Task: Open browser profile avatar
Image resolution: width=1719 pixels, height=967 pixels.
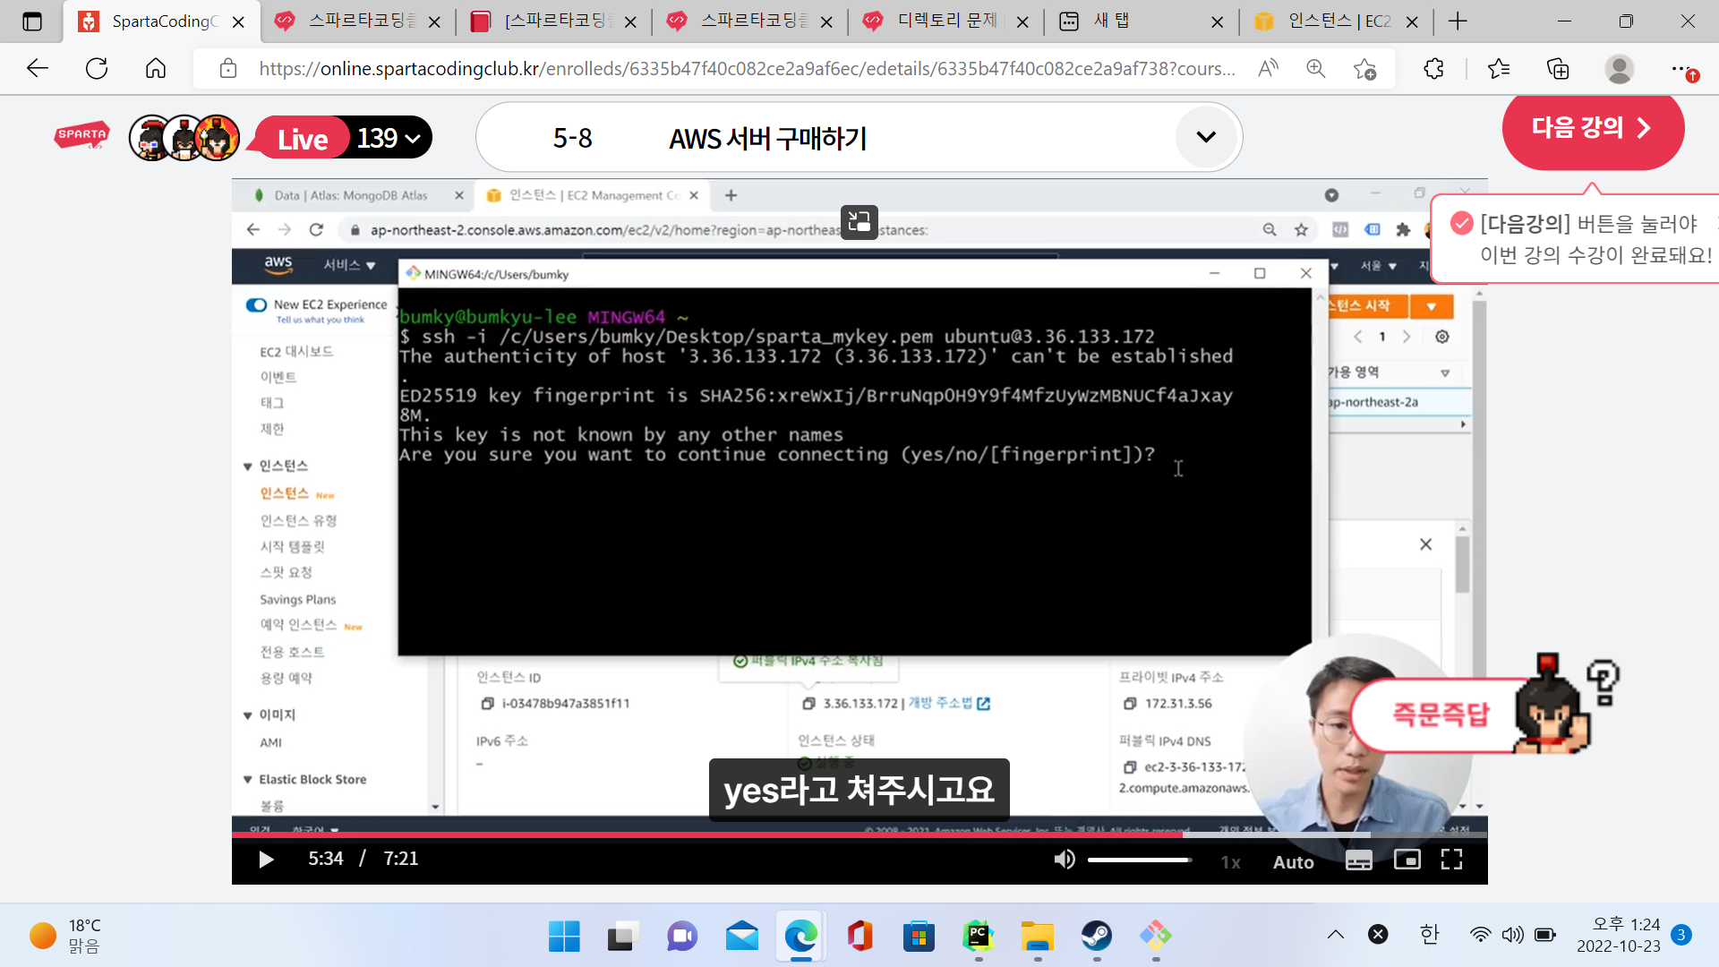Action: click(1619, 68)
